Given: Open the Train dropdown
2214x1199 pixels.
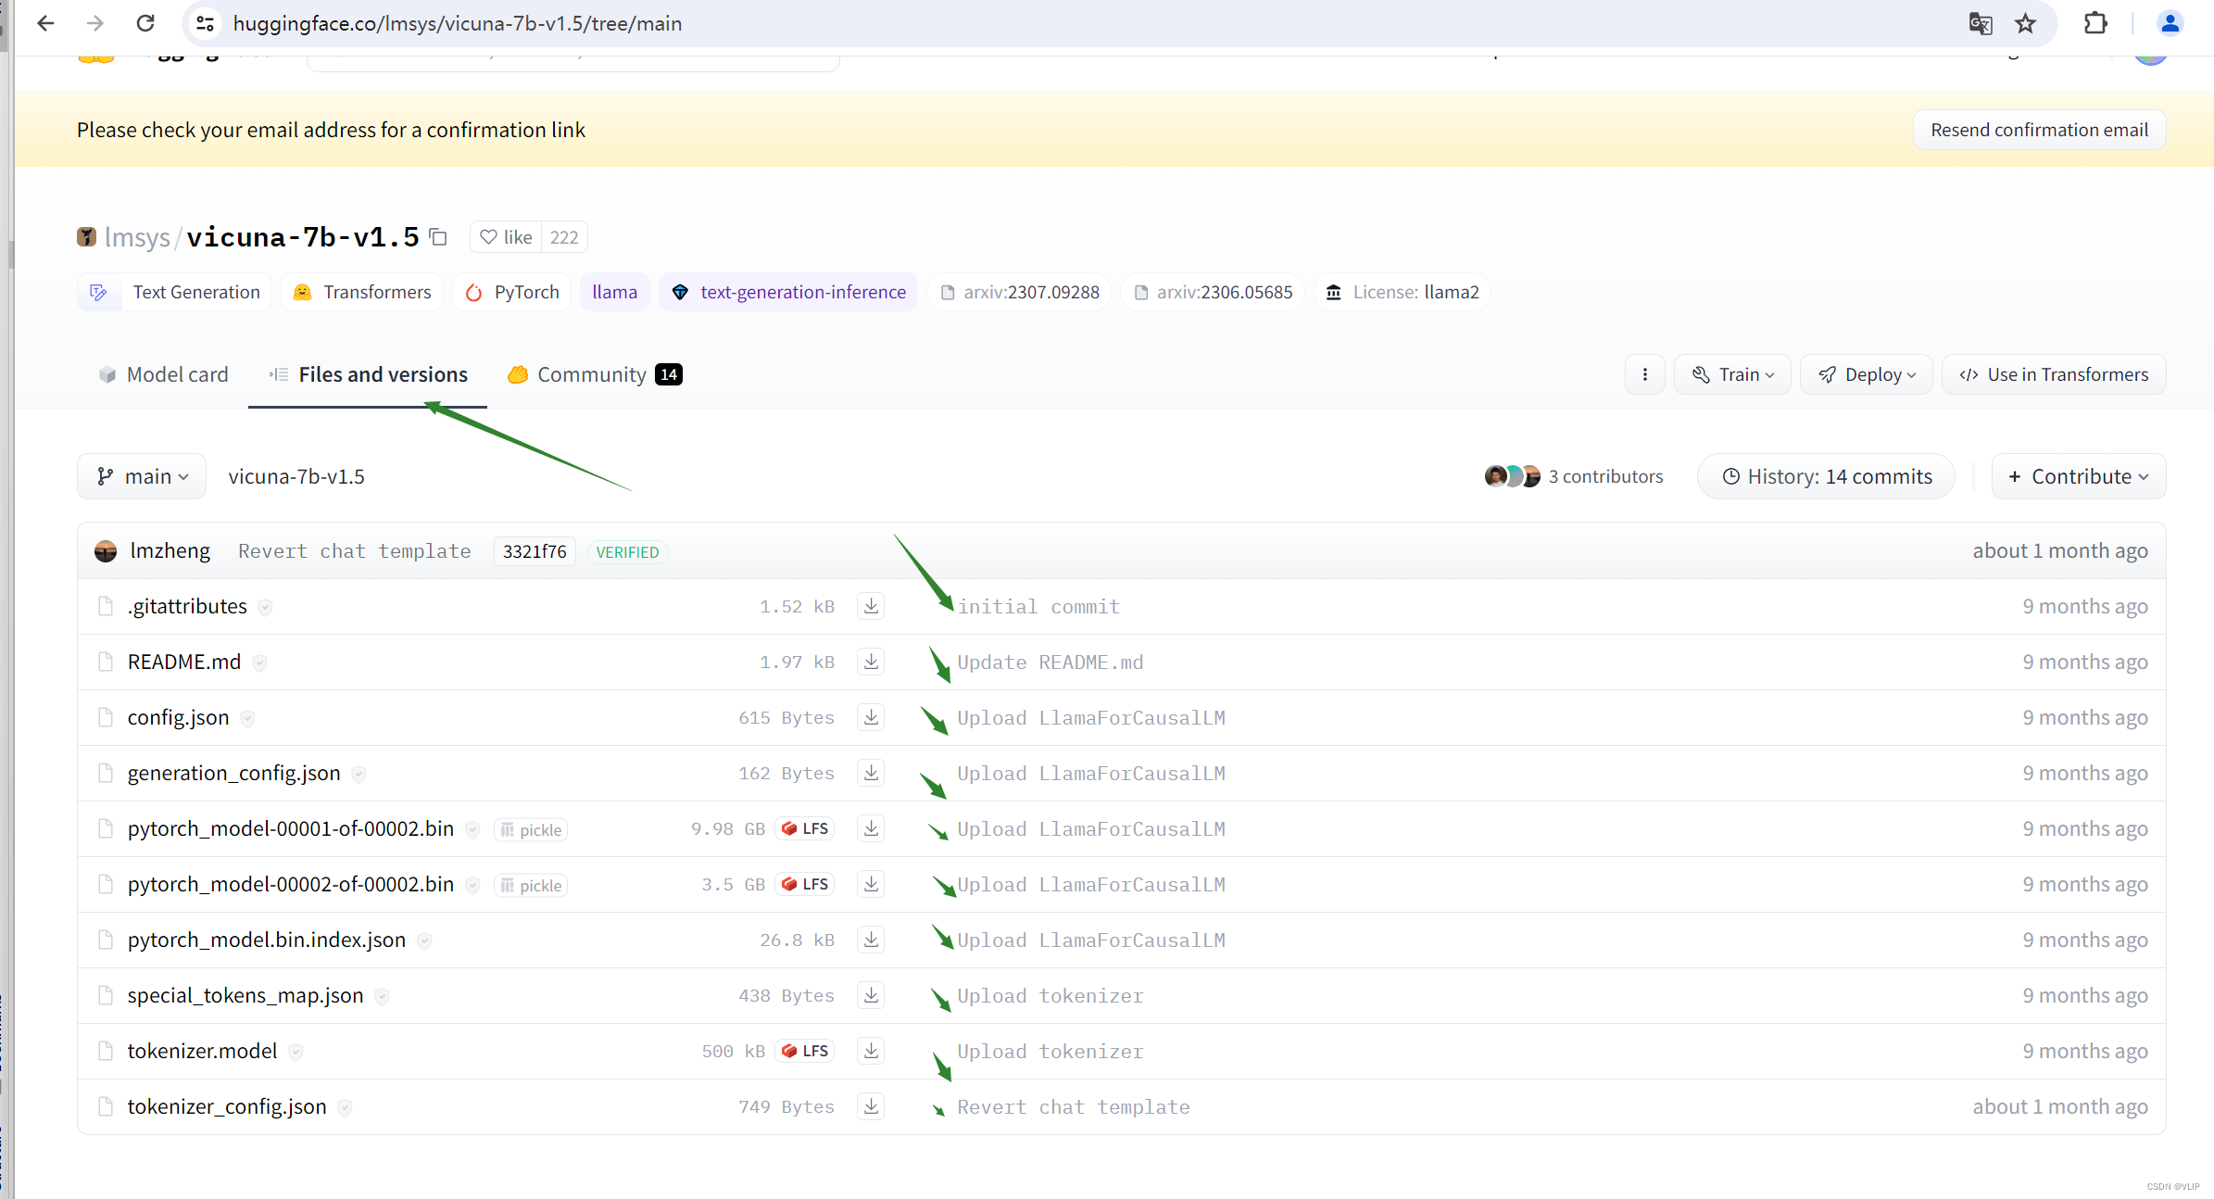Looking at the screenshot, I should coord(1732,374).
